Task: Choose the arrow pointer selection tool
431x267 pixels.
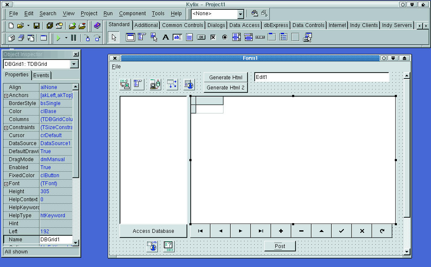Action: (113, 38)
